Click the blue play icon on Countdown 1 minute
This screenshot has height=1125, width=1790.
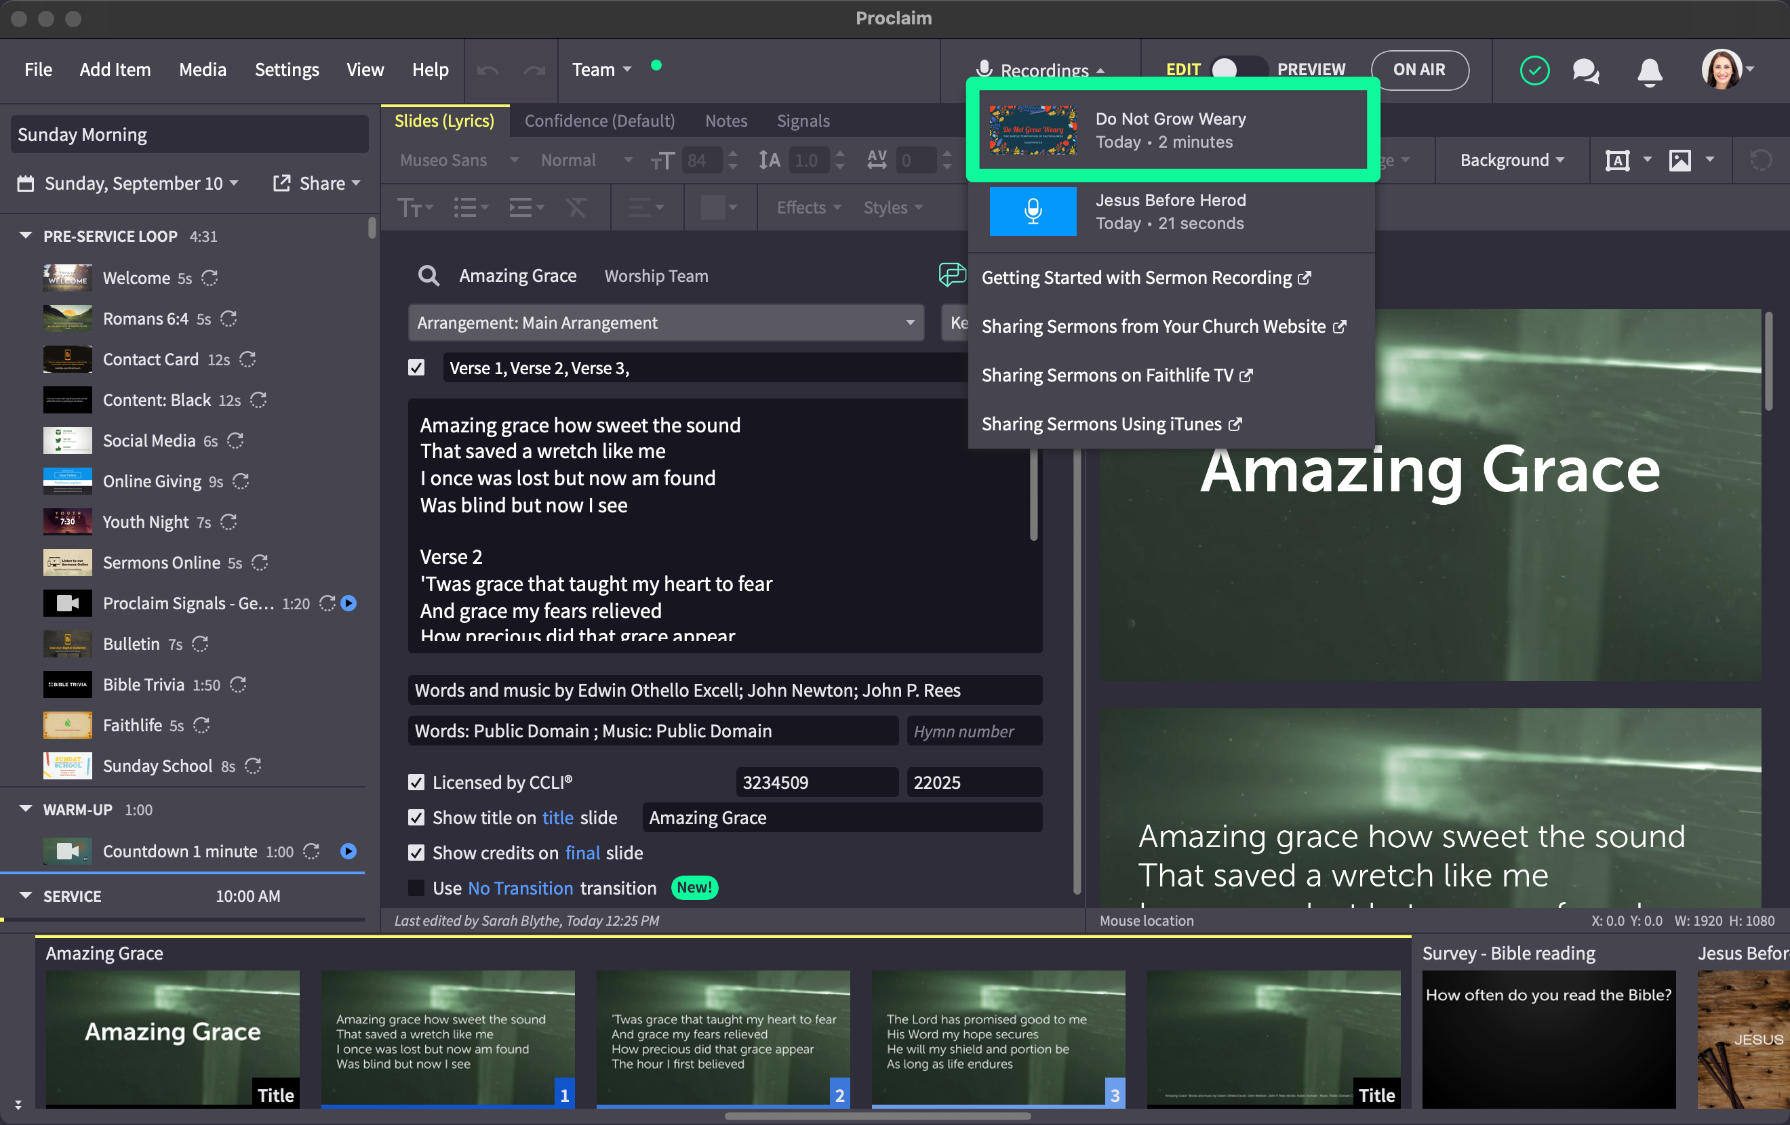(x=348, y=852)
